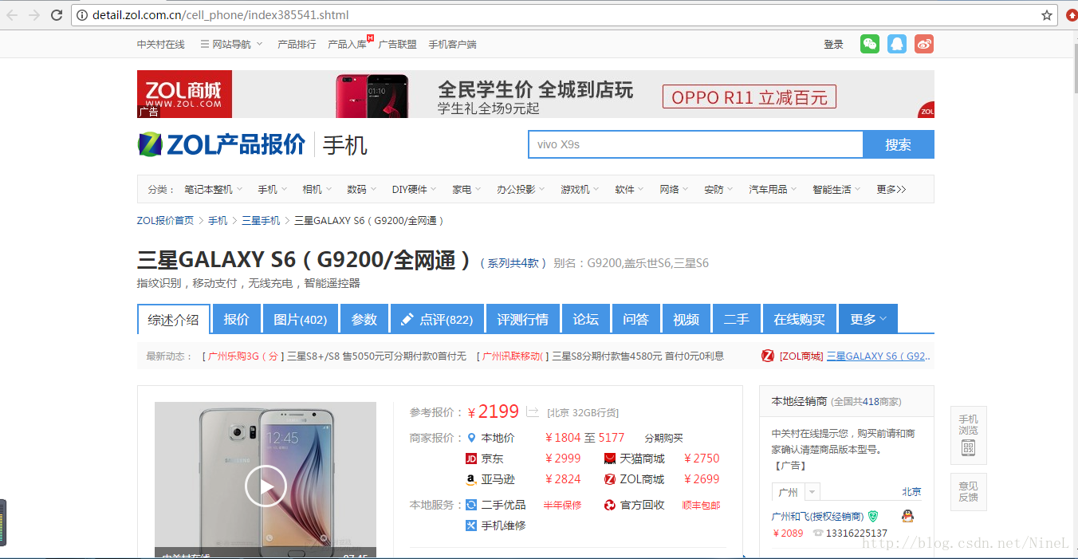Screen dimensions: 1078x559
Task: Open the 办公投影 category dropdown
Action: 521,189
